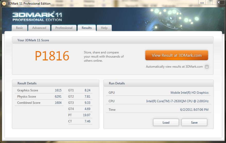Select the Graphics Score value 1615
The width and height of the screenshot is (226, 143).
58,90
